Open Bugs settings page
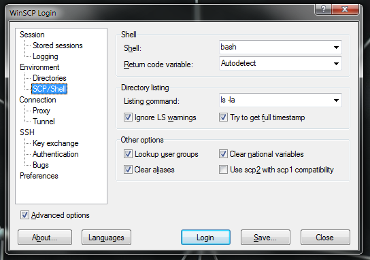 pos(41,165)
